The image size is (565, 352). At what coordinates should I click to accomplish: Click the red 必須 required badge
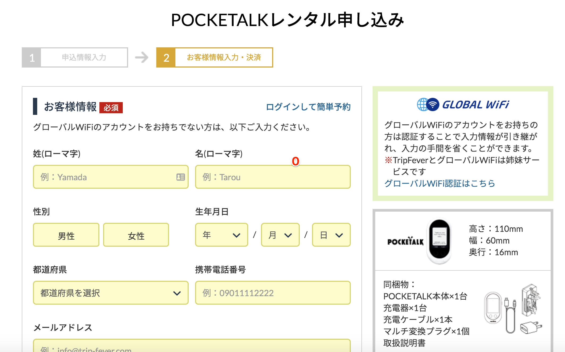coord(111,108)
